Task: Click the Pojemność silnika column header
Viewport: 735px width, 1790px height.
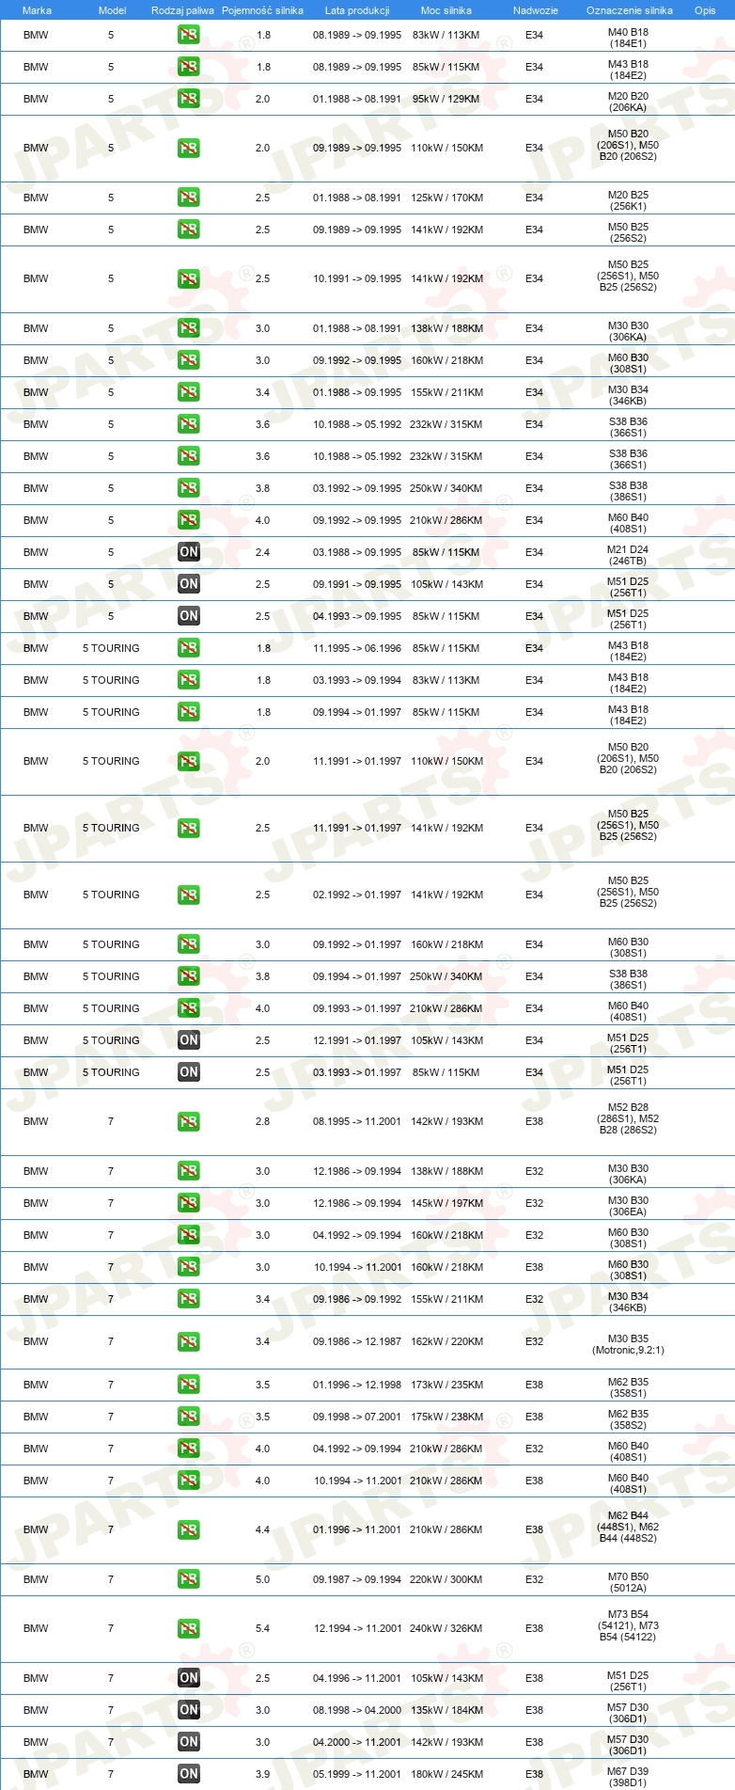Action: (x=262, y=10)
